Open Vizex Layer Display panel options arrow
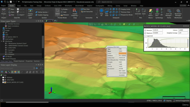The height and width of the screenshot is (107, 190). click(36, 65)
